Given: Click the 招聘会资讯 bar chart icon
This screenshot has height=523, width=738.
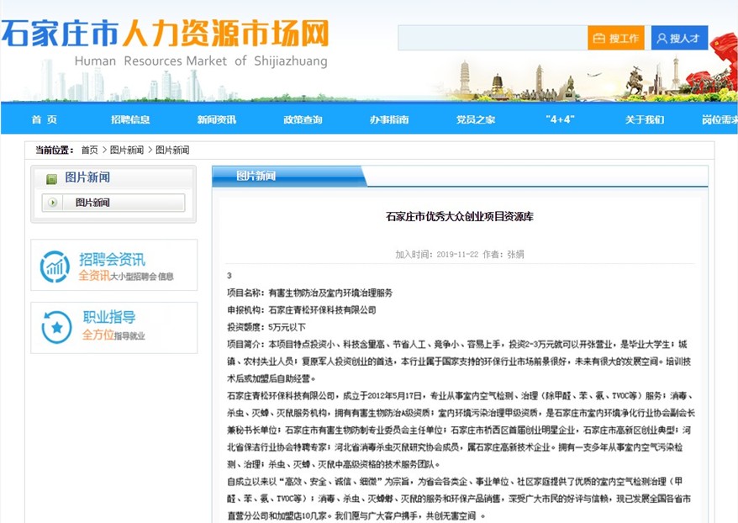Looking at the screenshot, I should [55, 267].
